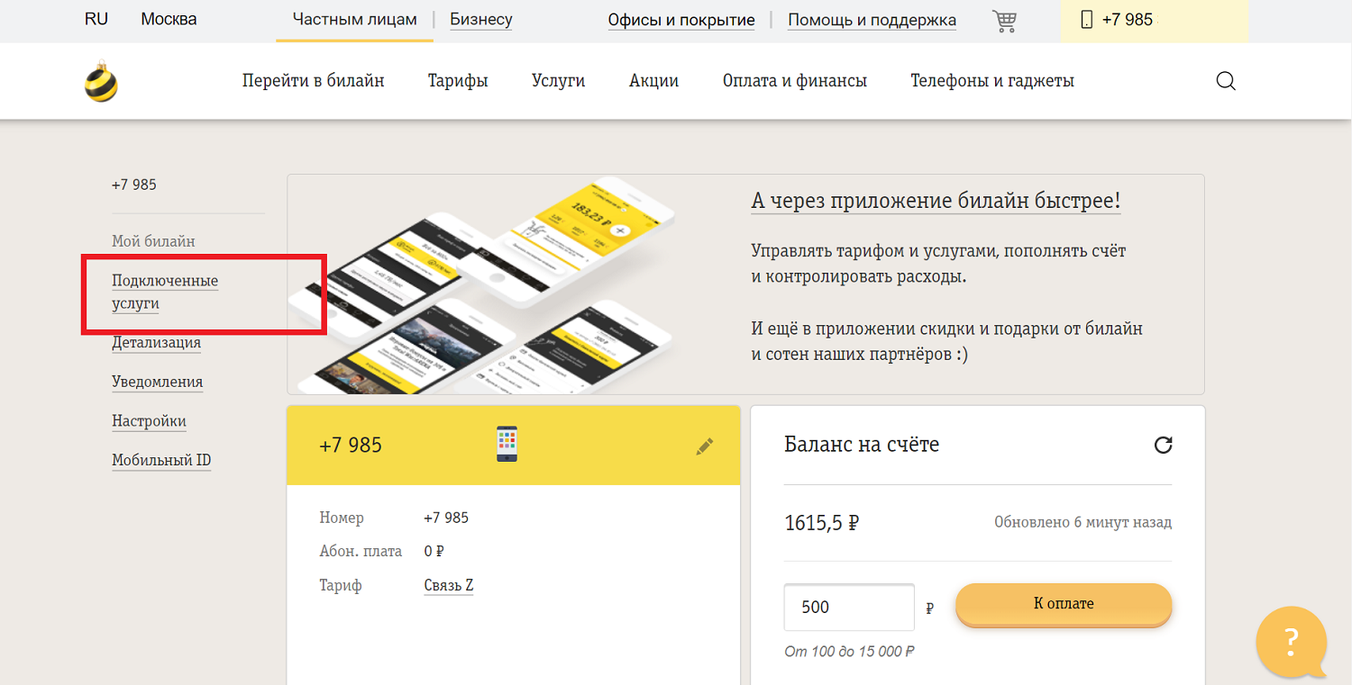This screenshot has height=685, width=1352.
Task: Select the Частным лицам tab
Action: (x=355, y=20)
